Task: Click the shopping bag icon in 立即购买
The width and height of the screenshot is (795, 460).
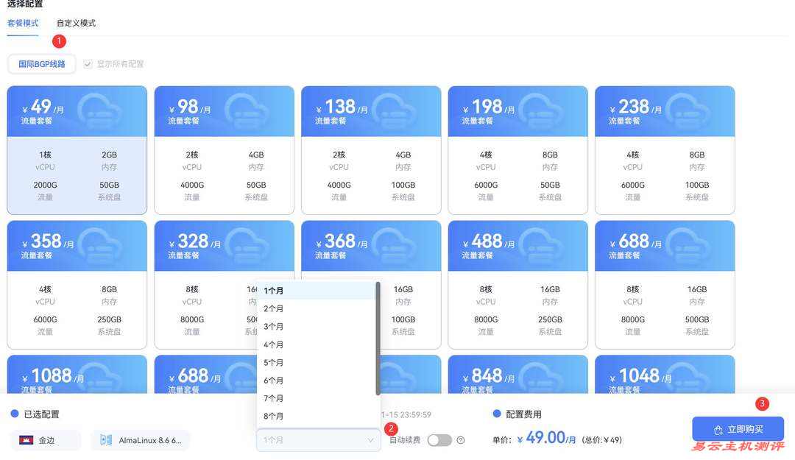Action: pos(718,430)
